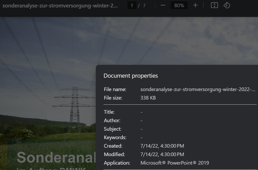Click the Title property label
The width and height of the screenshot is (258, 170).
109,112
